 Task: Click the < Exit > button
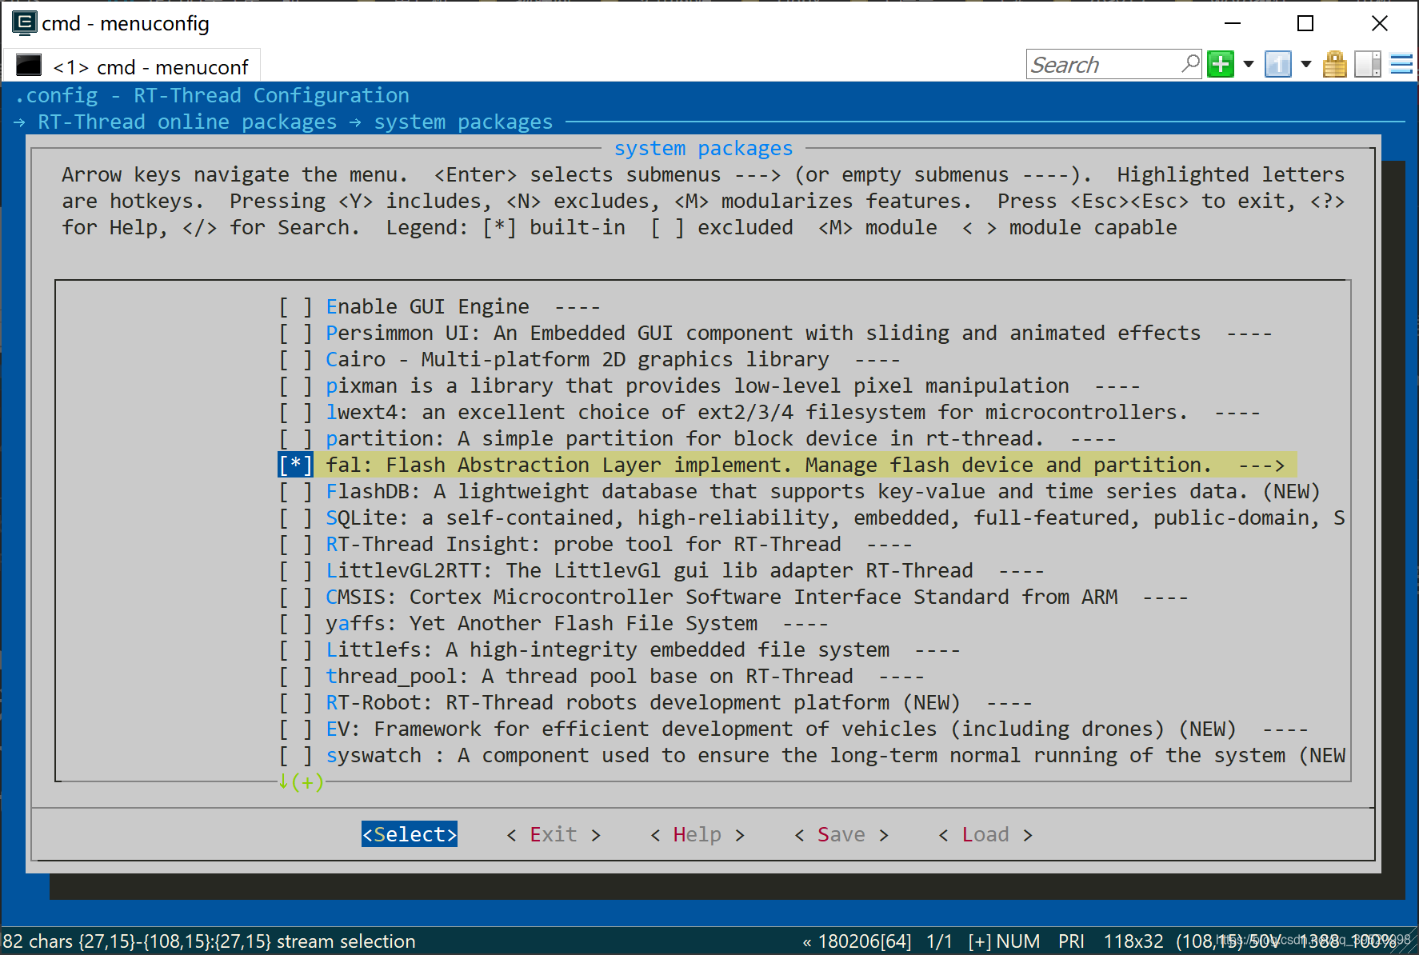click(x=554, y=834)
